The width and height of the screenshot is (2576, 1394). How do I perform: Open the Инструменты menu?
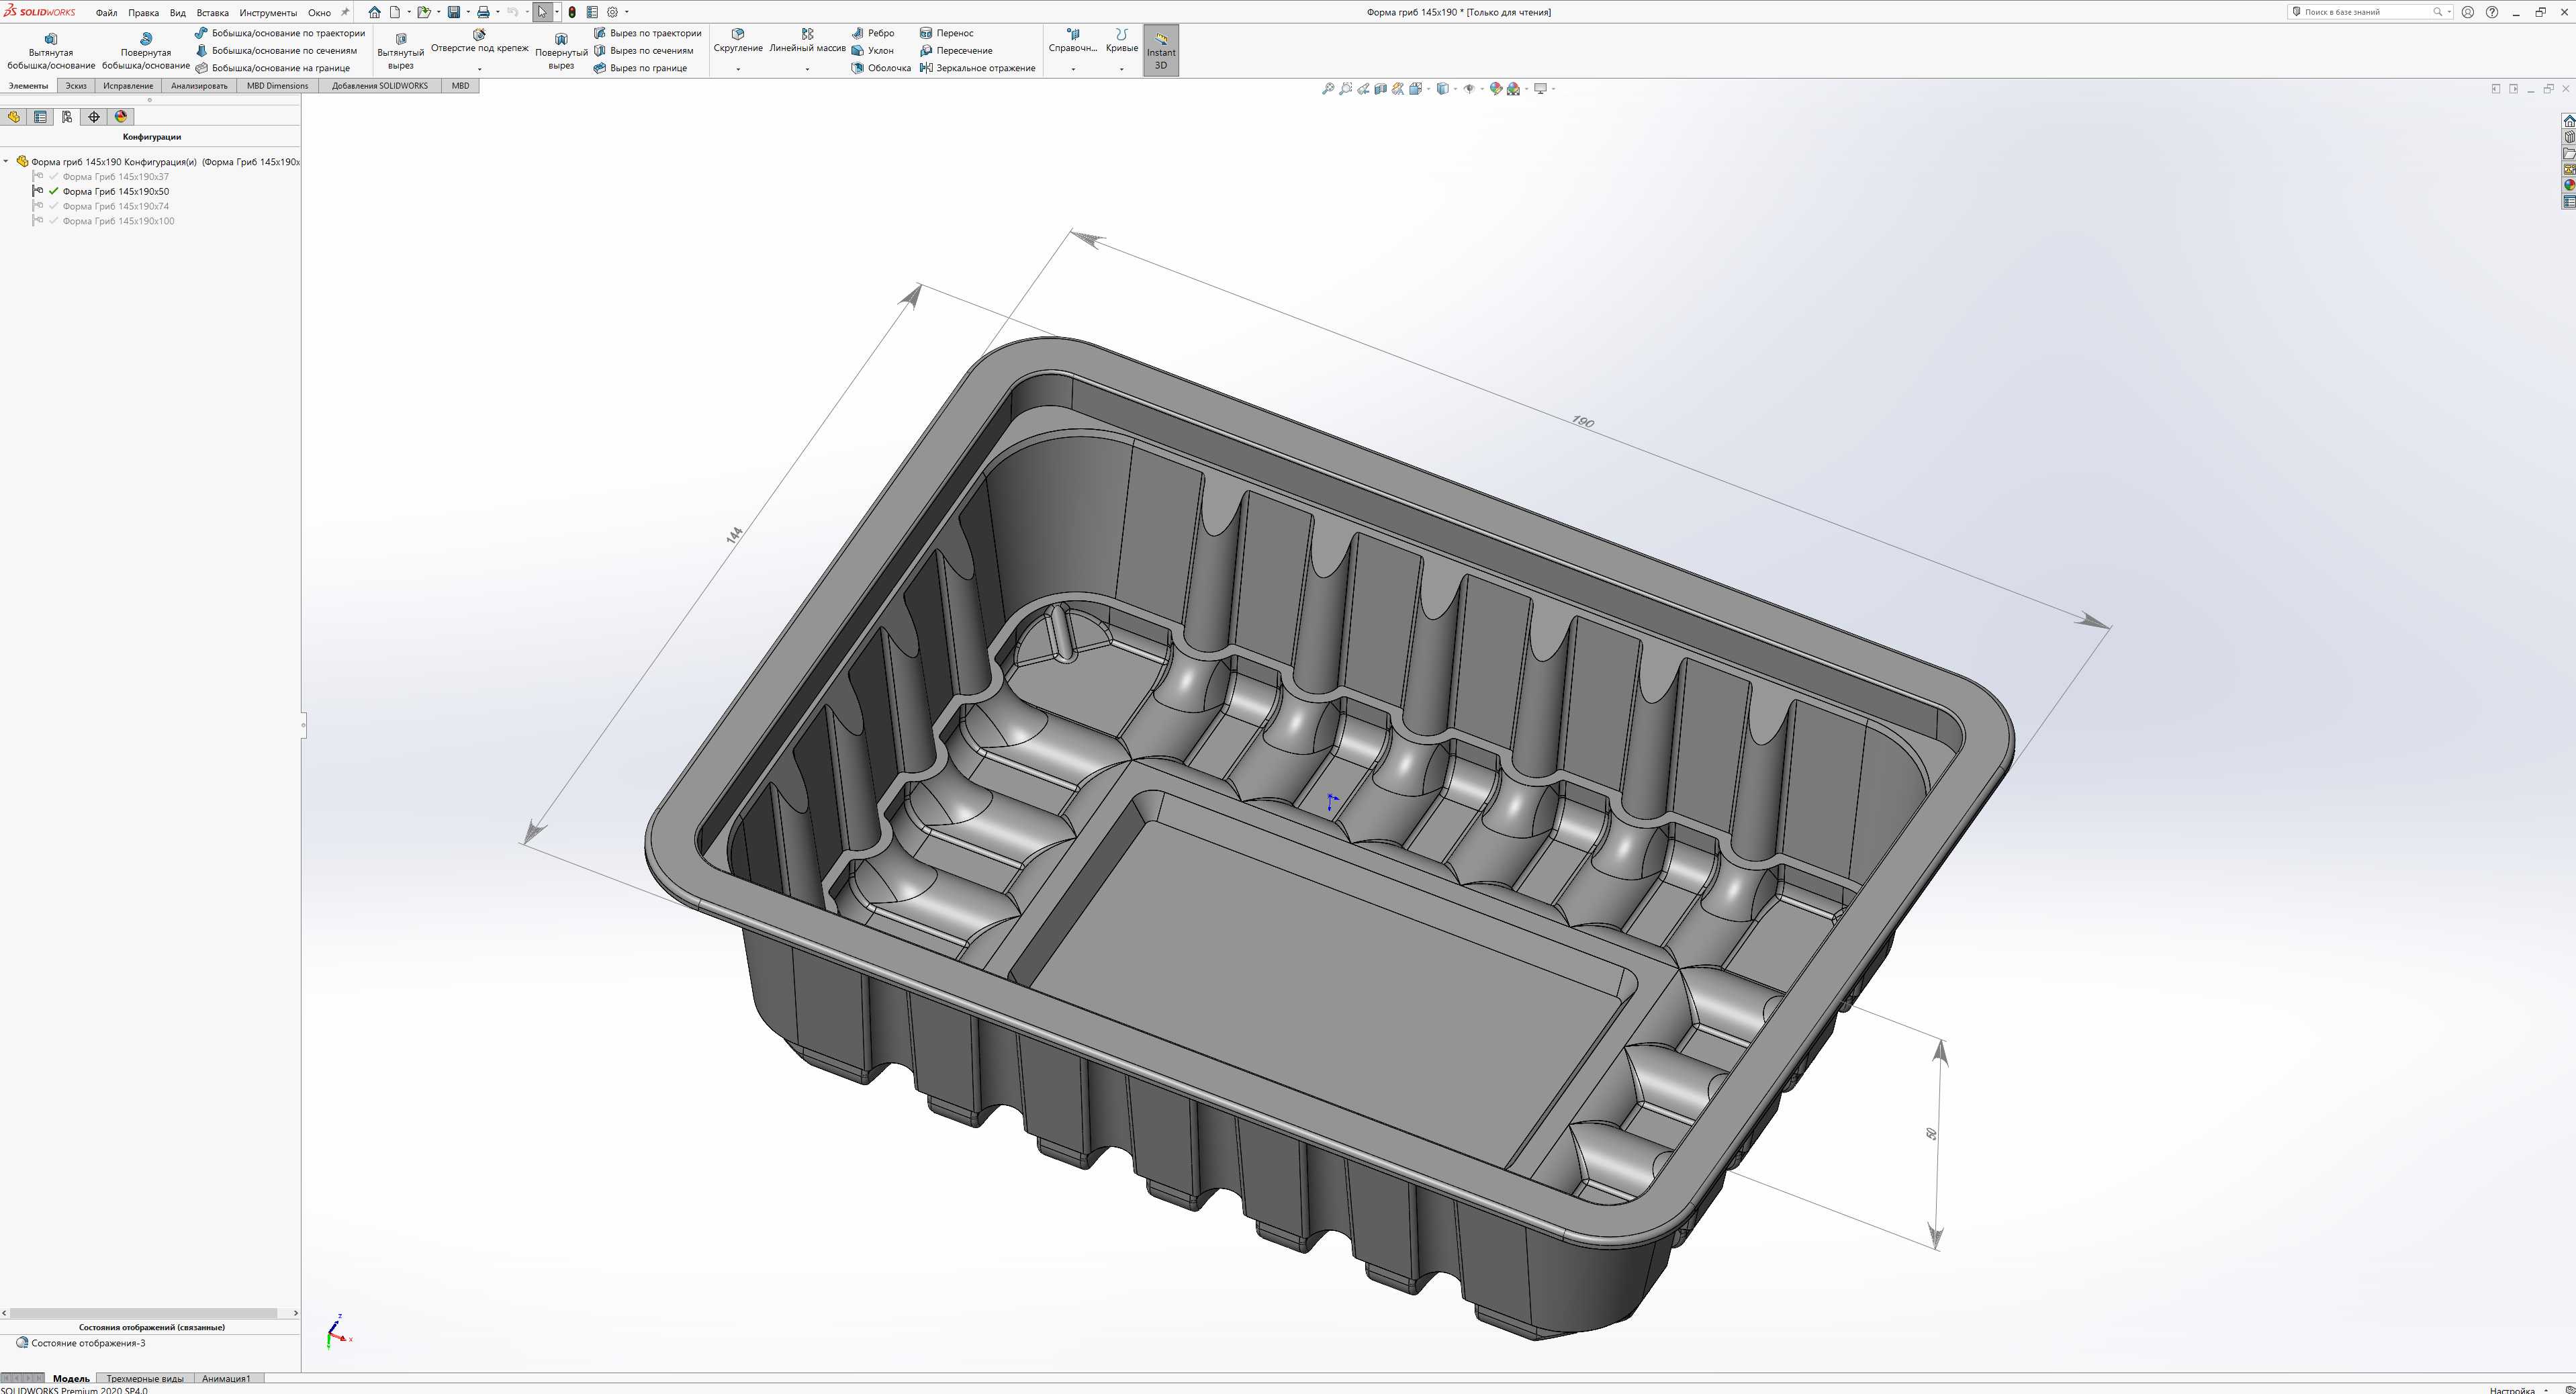(268, 13)
